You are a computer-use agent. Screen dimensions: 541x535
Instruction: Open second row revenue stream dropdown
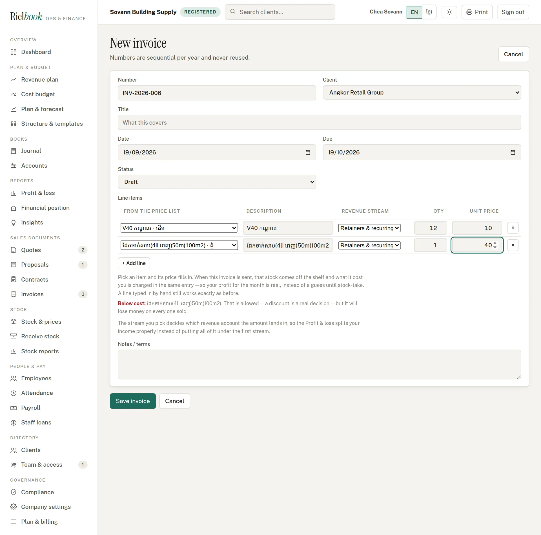tap(369, 245)
